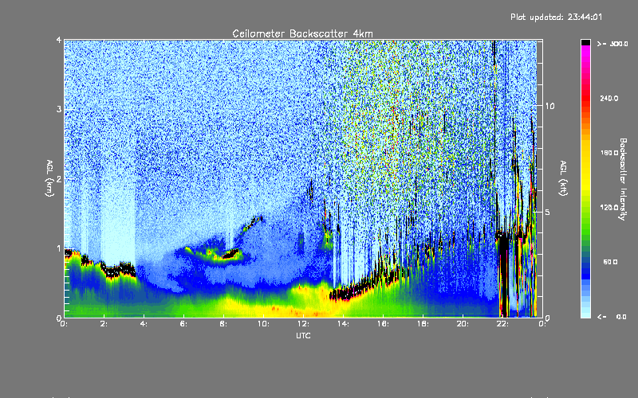638x398 pixels.
Task: Click the '60.0' colorbar value
Action: point(610,262)
